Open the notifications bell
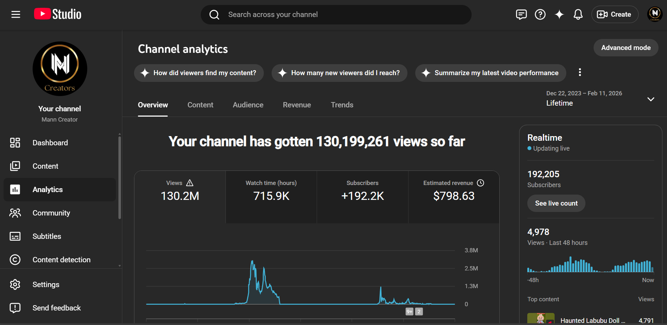Image resolution: width=667 pixels, height=325 pixels. coord(578,15)
